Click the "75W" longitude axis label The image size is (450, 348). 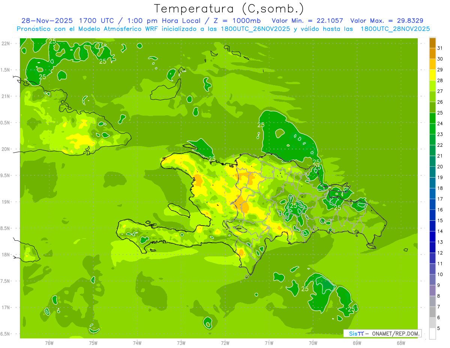click(93, 343)
